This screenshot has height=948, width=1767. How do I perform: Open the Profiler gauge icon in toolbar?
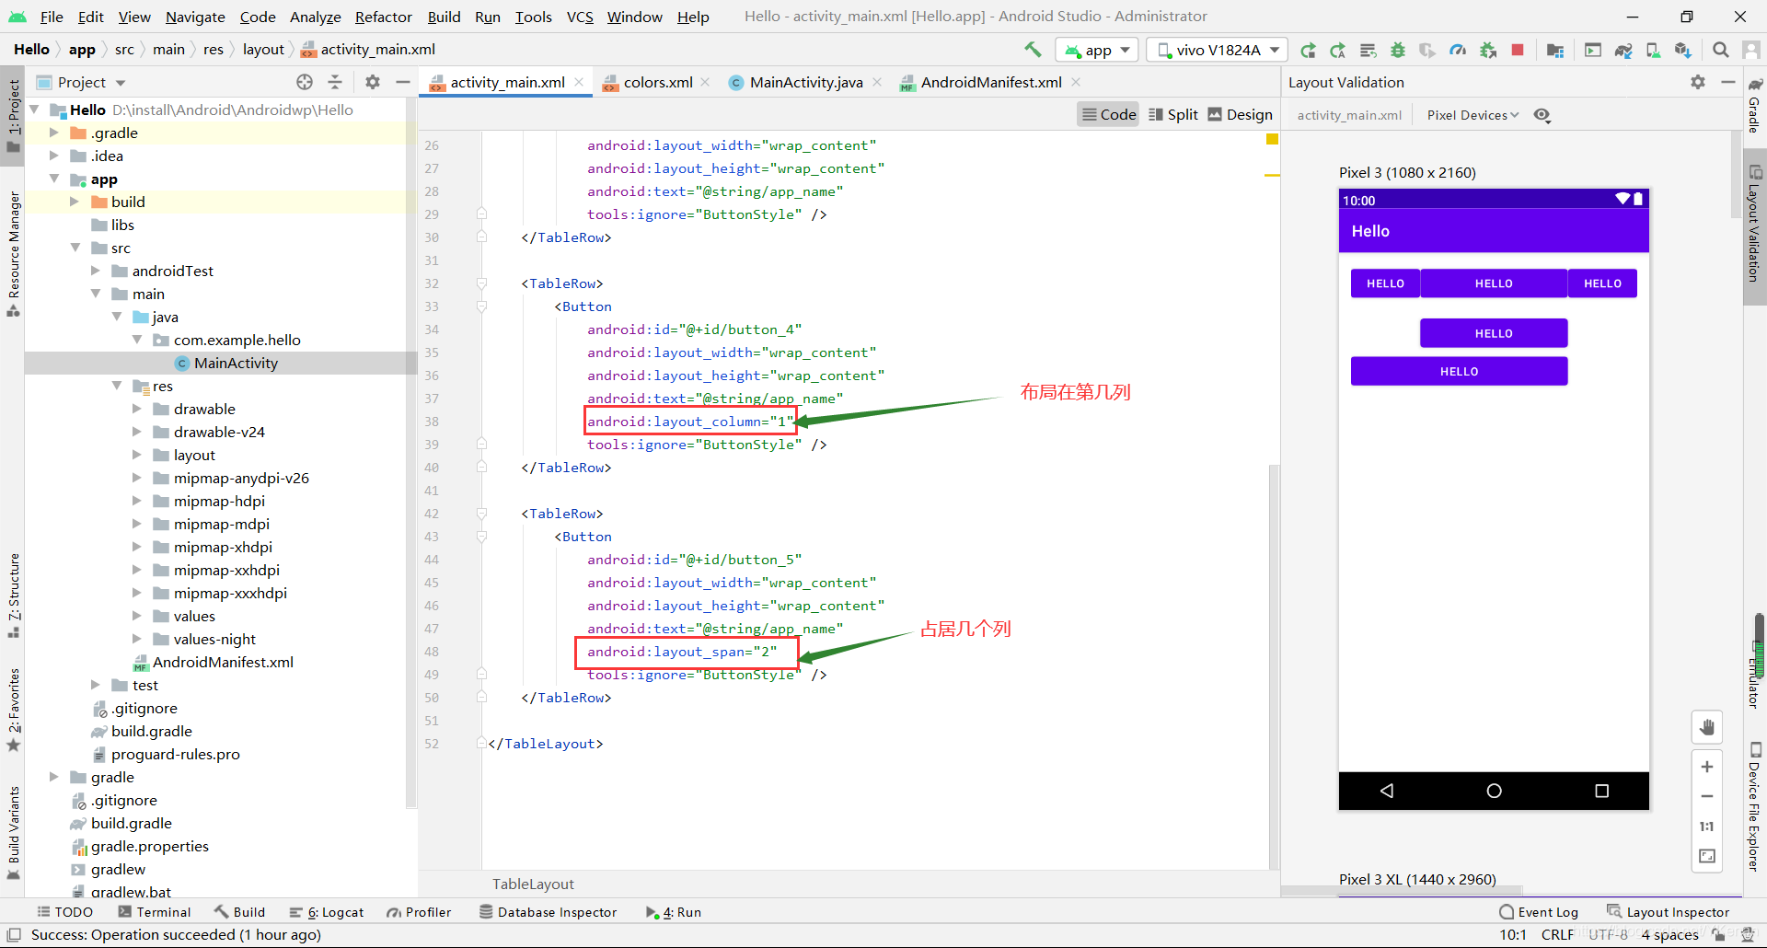coord(1458,50)
